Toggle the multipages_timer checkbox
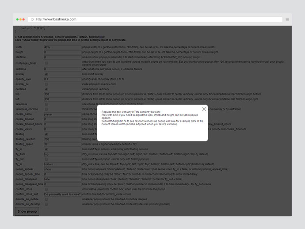Screen dimensions: 305x229 pyautogui.click(x=46, y=63)
